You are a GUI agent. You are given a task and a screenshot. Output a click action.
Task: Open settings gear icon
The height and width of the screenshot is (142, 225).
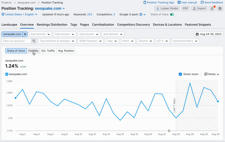(220, 9)
